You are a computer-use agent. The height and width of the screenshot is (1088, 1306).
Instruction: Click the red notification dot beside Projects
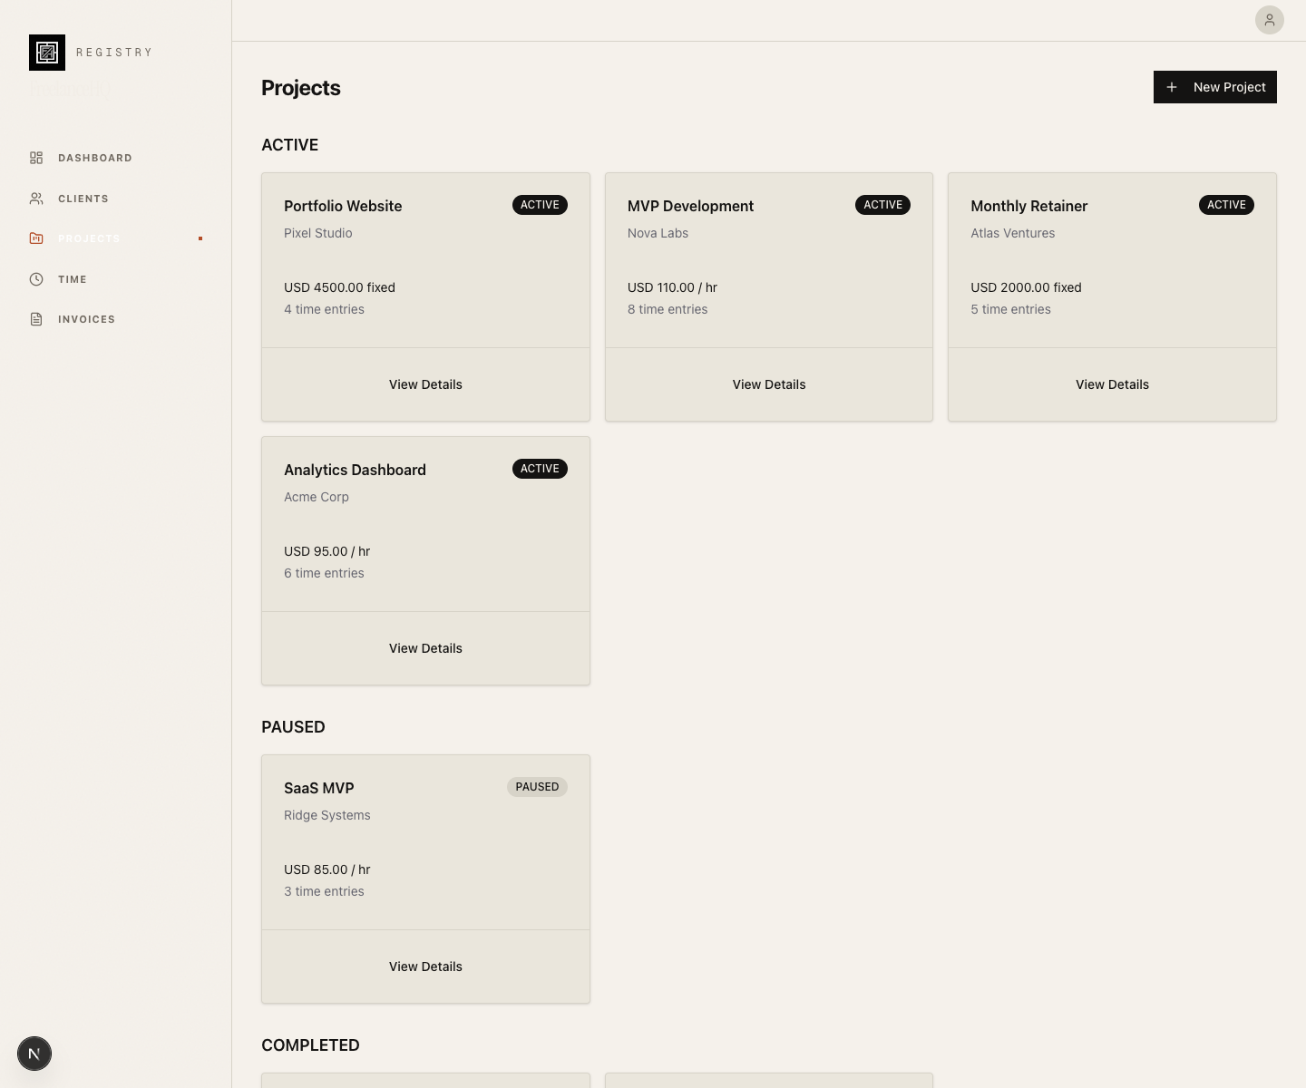pos(200,238)
